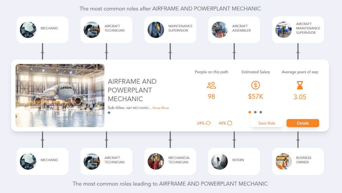
Task: Select the second pagination dot
Action: coord(255,112)
